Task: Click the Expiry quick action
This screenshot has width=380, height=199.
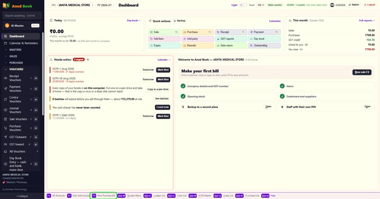Action: point(164,45)
